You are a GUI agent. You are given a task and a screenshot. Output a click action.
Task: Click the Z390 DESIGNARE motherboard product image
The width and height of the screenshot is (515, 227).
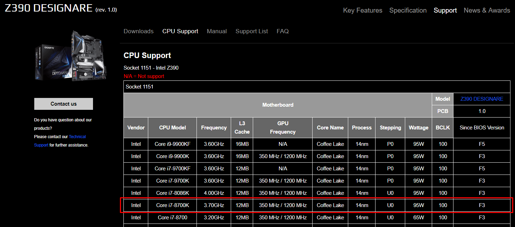[x=70, y=55]
